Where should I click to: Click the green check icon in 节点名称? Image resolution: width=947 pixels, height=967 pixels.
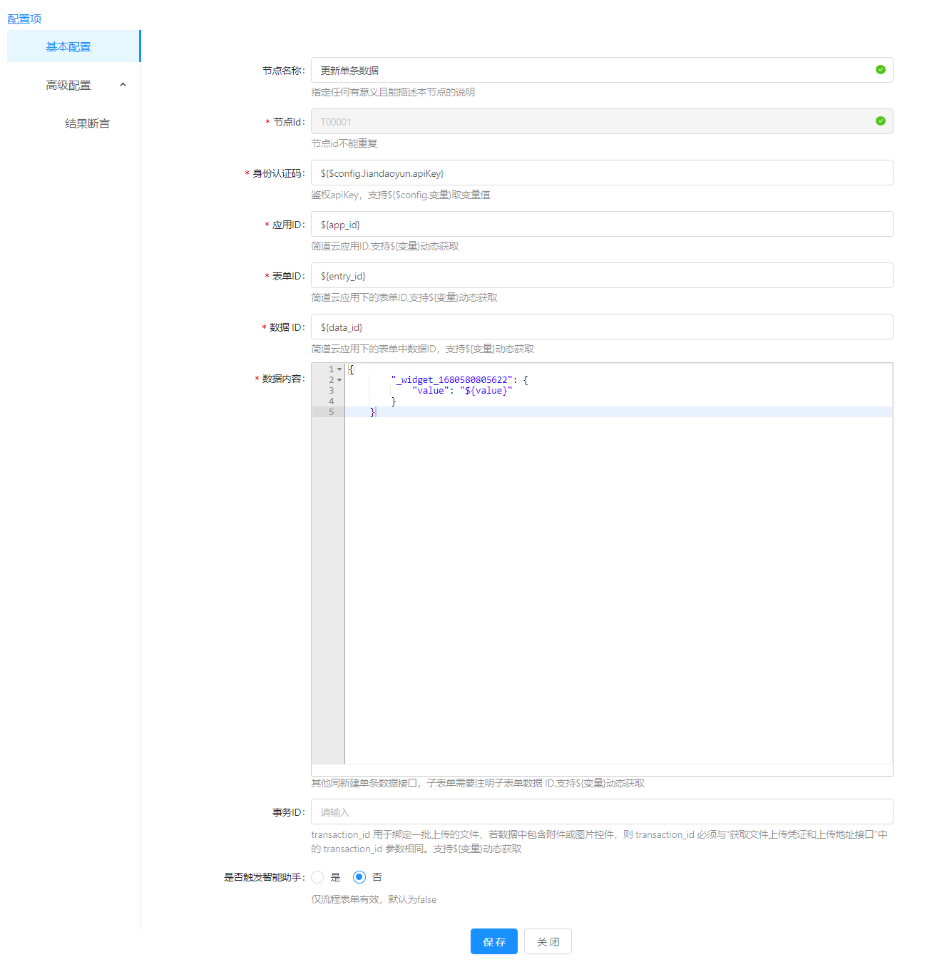(881, 69)
